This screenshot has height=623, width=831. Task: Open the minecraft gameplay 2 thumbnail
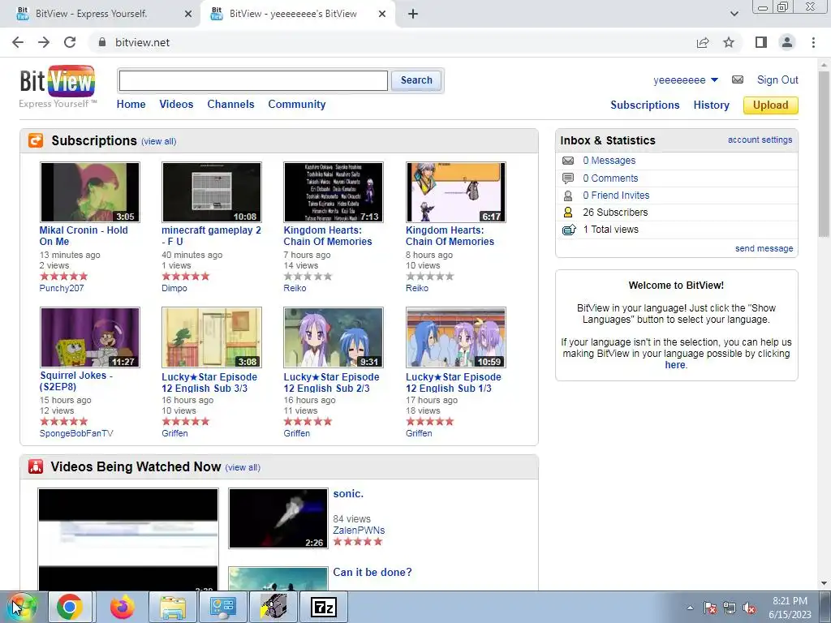click(212, 192)
